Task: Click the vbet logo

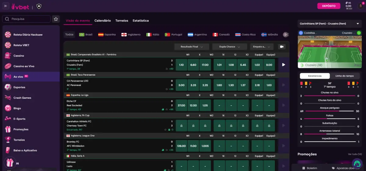Action: [20, 6]
